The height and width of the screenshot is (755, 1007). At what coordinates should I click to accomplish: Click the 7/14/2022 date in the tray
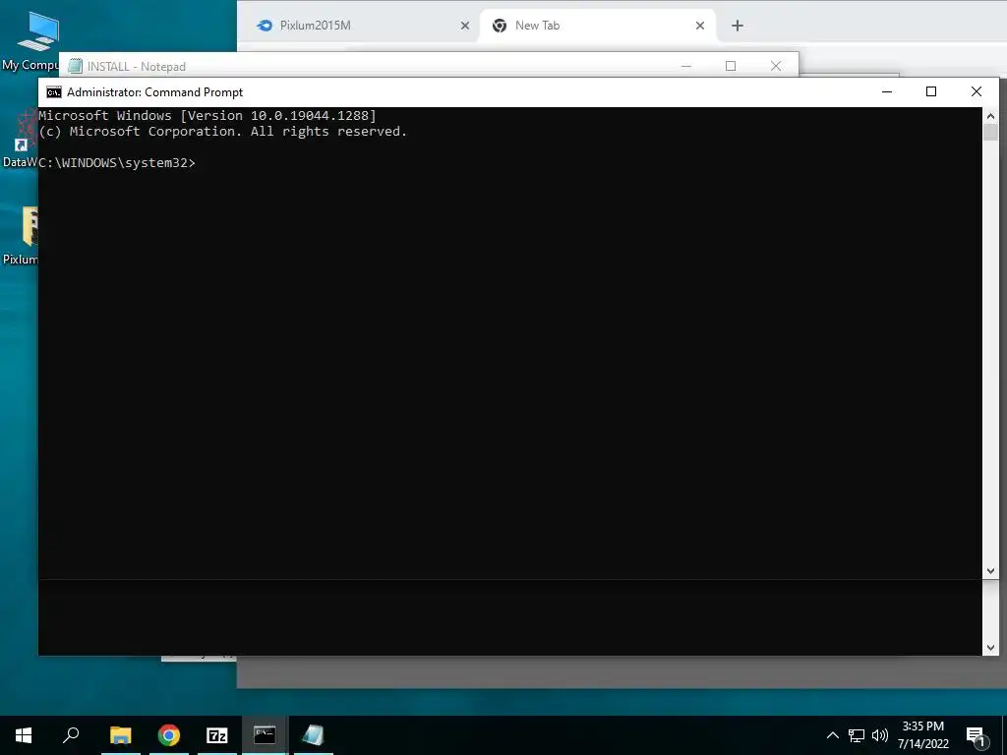(x=922, y=744)
